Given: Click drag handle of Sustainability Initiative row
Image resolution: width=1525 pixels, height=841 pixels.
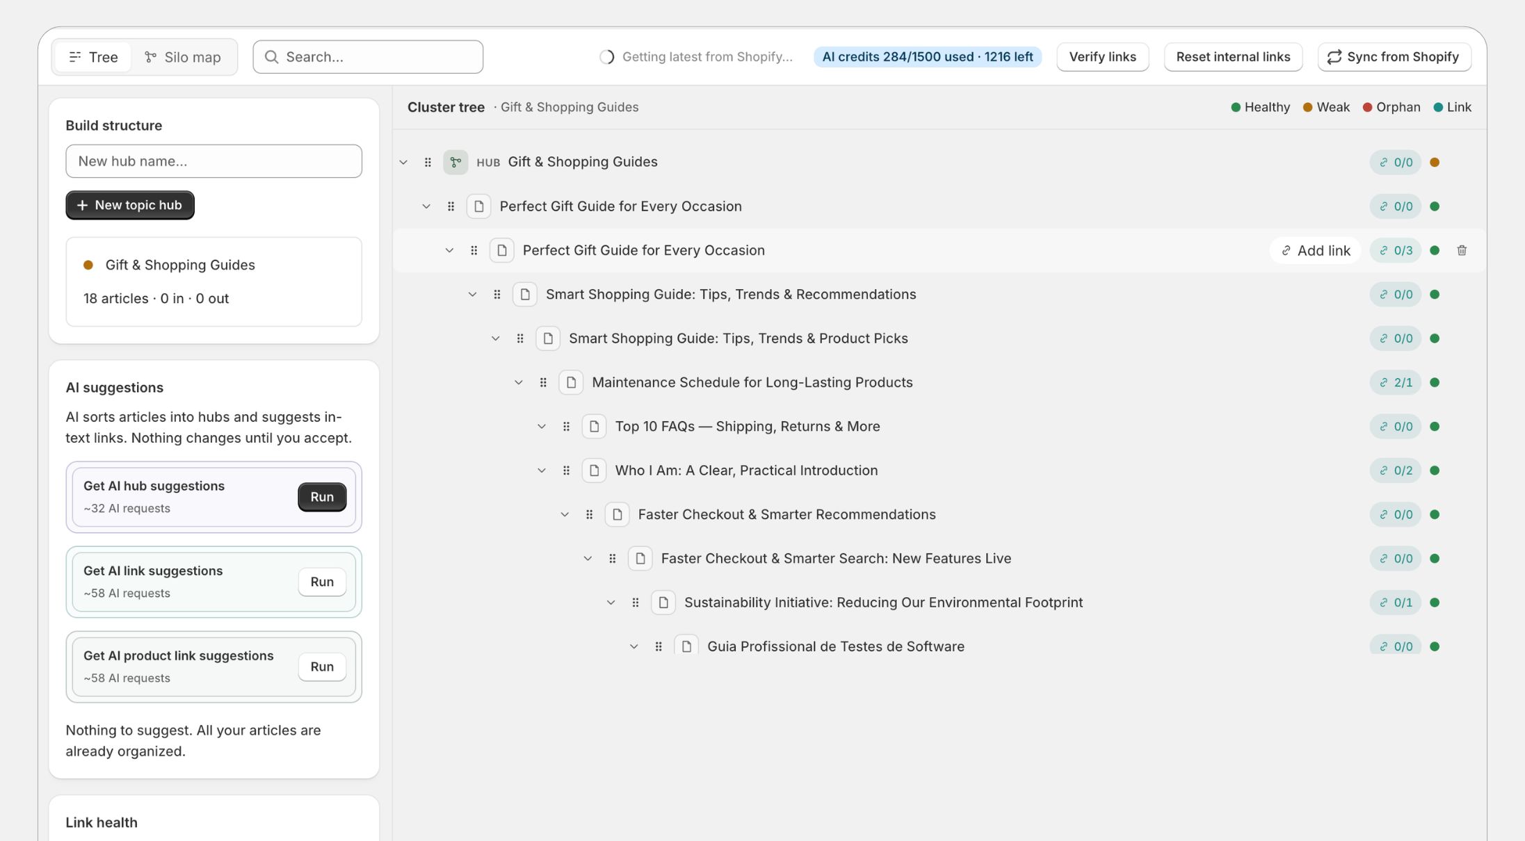Looking at the screenshot, I should [635, 603].
